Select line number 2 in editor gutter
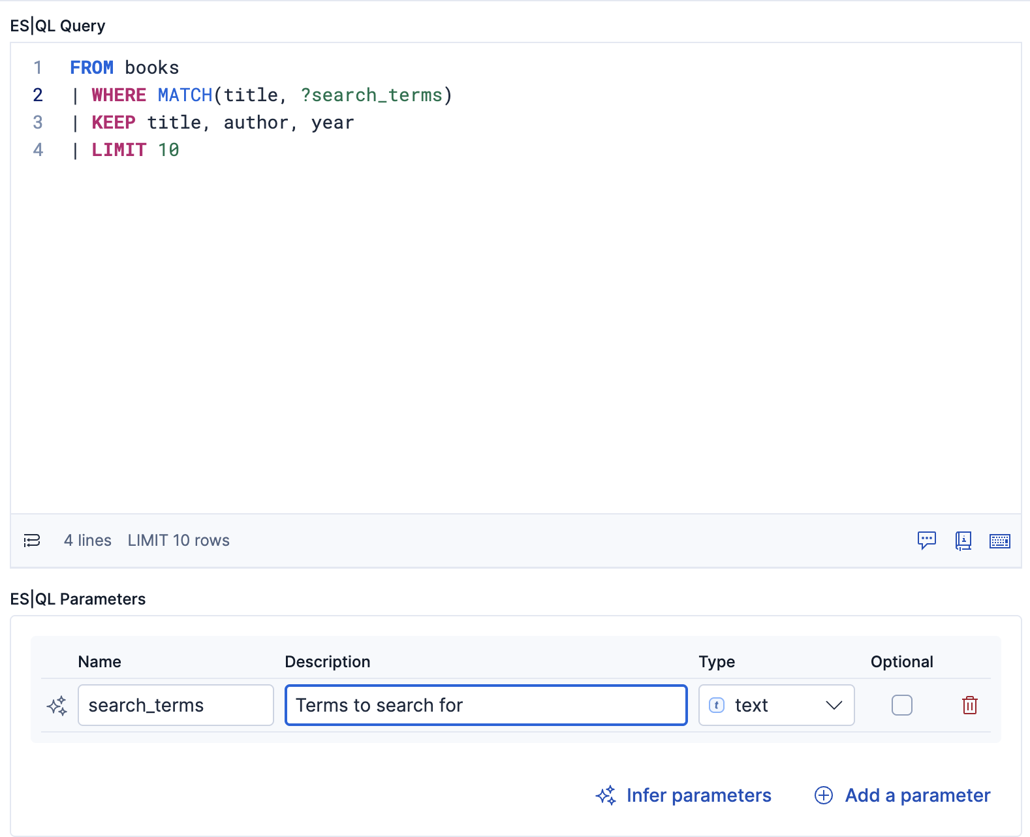The image size is (1030, 837). pyautogui.click(x=38, y=95)
